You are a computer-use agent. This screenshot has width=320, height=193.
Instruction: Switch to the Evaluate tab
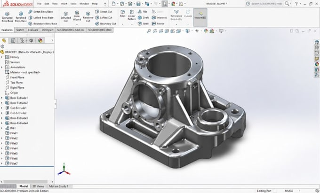click(x=33, y=30)
